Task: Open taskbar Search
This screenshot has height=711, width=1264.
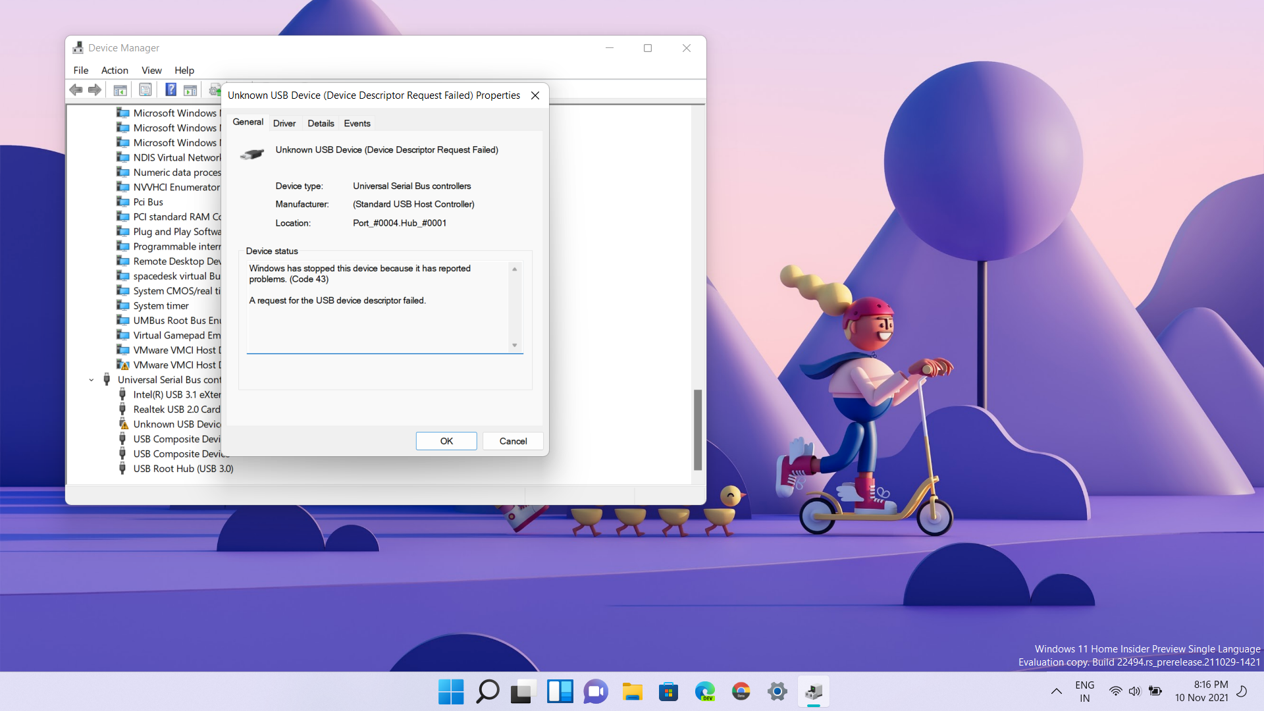Action: (x=487, y=691)
